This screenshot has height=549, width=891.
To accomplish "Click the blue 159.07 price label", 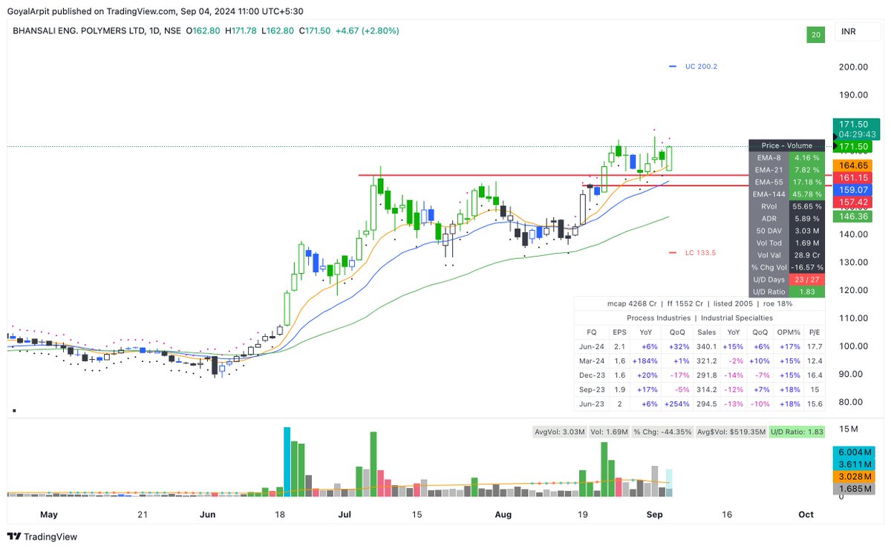I will click(854, 191).
